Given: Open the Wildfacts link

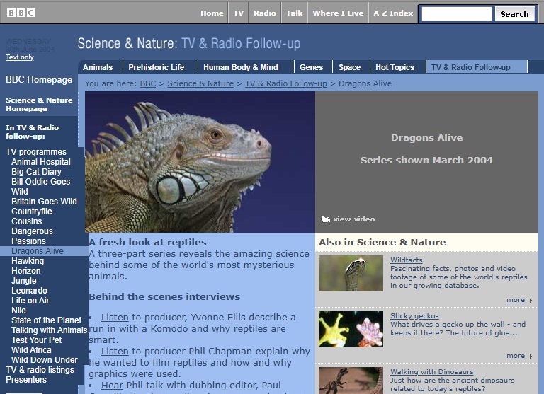Looking at the screenshot, I should click(x=407, y=260).
